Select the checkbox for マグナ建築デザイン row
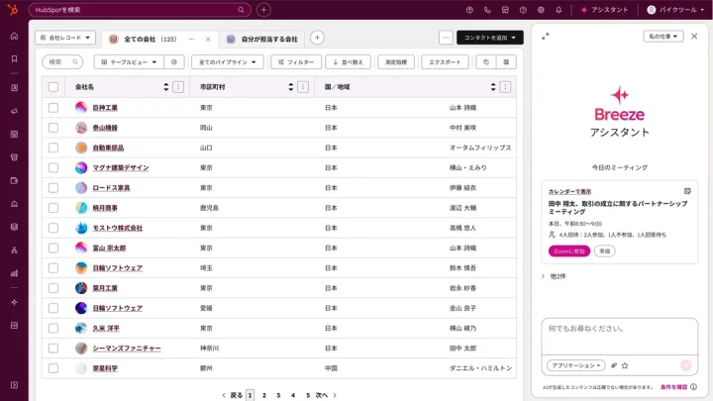The height and width of the screenshot is (401, 713). pos(53,167)
